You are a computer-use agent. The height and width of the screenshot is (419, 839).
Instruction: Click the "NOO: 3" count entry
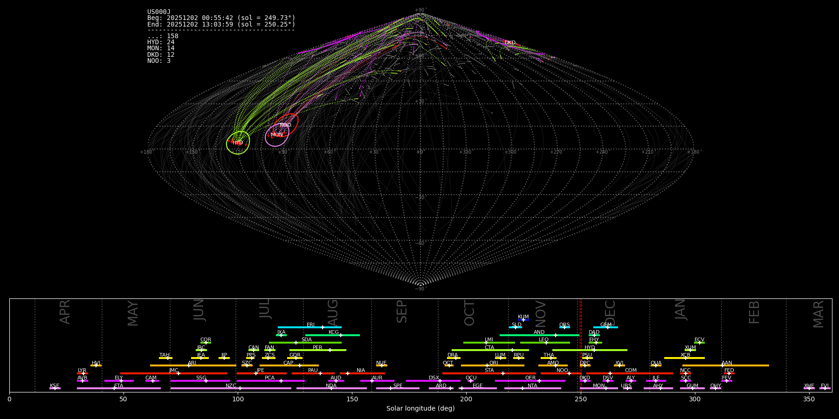159,61
